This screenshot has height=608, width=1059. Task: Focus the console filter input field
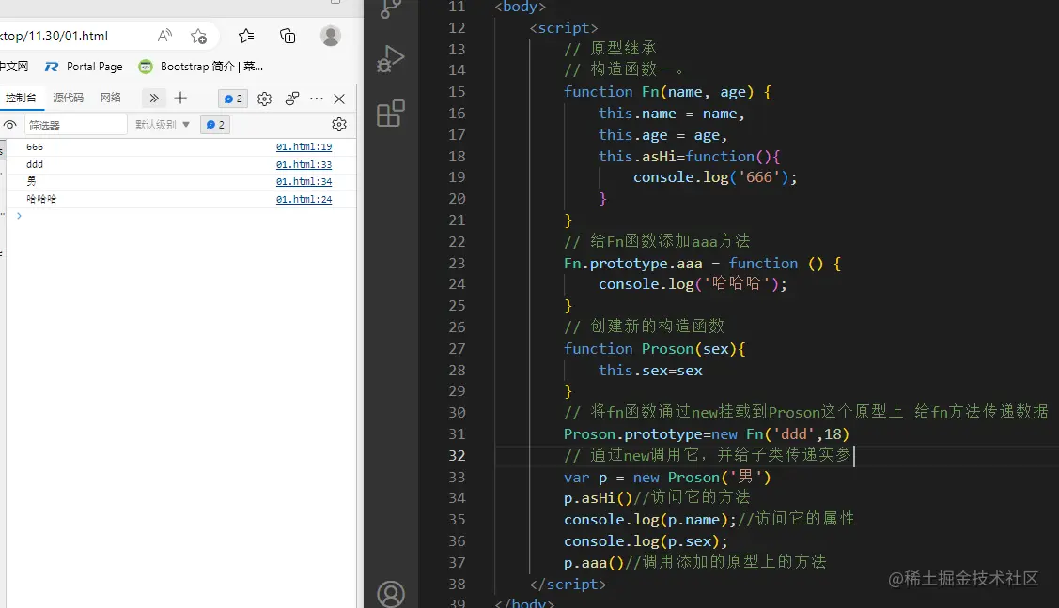pyautogui.click(x=75, y=125)
